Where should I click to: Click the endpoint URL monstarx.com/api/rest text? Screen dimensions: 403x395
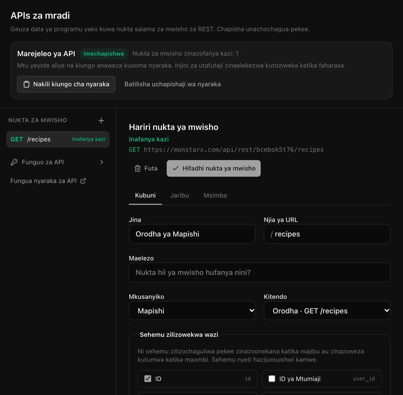point(234,150)
